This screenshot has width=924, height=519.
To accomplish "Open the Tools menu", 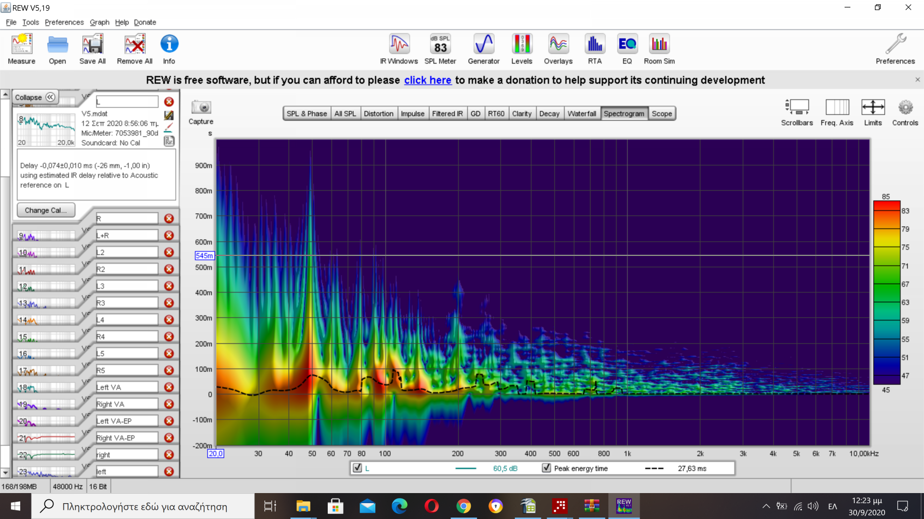I will click(x=31, y=22).
